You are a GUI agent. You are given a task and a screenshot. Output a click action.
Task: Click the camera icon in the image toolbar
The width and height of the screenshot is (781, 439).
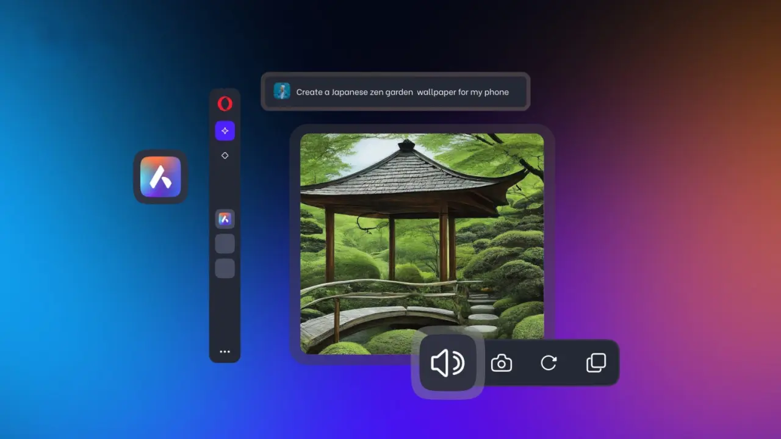(x=502, y=363)
